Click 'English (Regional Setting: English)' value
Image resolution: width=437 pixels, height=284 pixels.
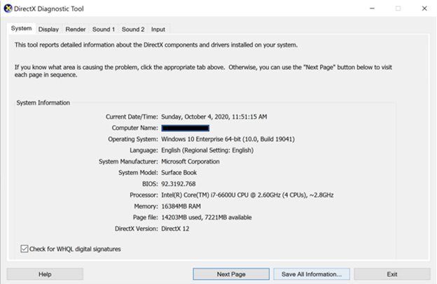207,150
